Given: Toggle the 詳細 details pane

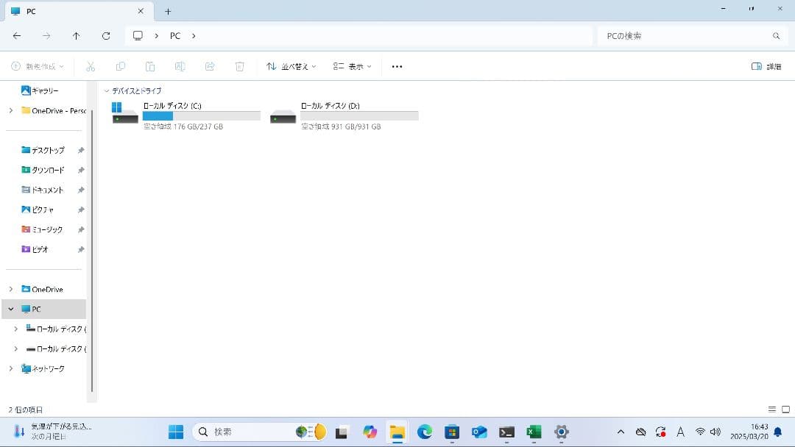Looking at the screenshot, I should click(766, 66).
